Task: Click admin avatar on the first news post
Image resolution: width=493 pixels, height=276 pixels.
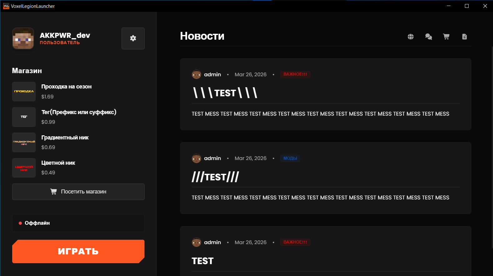Action: click(196, 74)
